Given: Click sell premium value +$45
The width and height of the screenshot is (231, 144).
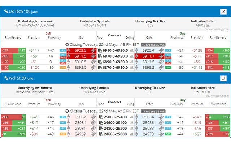Looking at the screenshot, I should coord(34,117).
